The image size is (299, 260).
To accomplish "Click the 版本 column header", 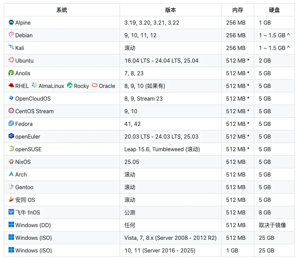I will [171, 10].
